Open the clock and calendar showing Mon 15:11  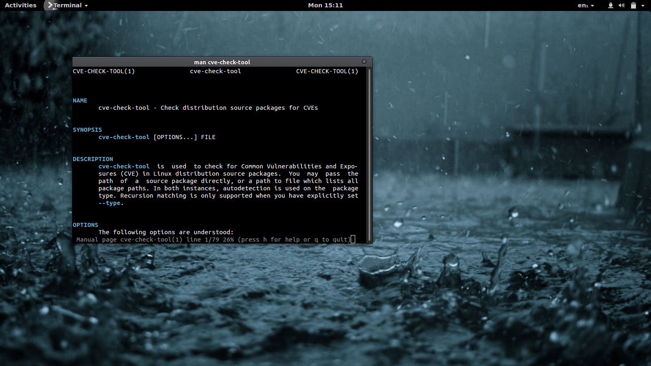pyautogui.click(x=325, y=5)
